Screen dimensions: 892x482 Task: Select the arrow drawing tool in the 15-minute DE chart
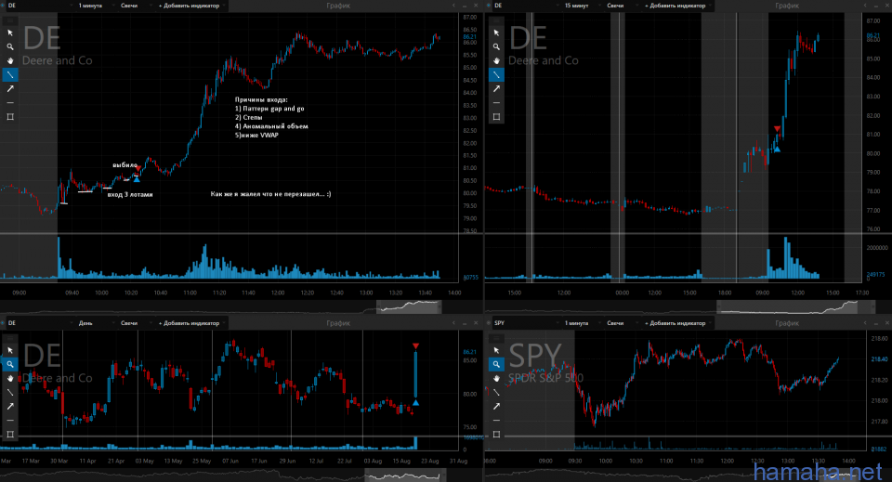[x=497, y=88]
